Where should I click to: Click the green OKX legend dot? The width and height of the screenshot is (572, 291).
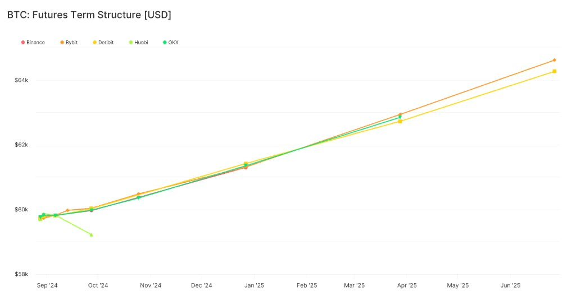tap(165, 42)
